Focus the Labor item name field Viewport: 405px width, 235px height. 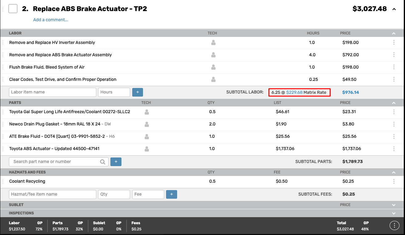click(x=53, y=92)
